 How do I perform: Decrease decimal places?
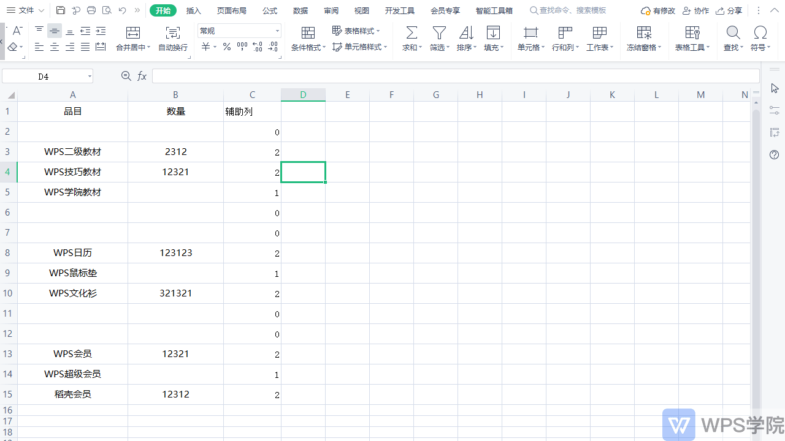coord(274,47)
